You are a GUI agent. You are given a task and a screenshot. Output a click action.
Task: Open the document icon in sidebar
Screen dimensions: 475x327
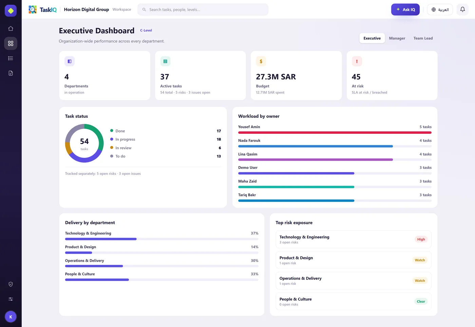[11, 73]
